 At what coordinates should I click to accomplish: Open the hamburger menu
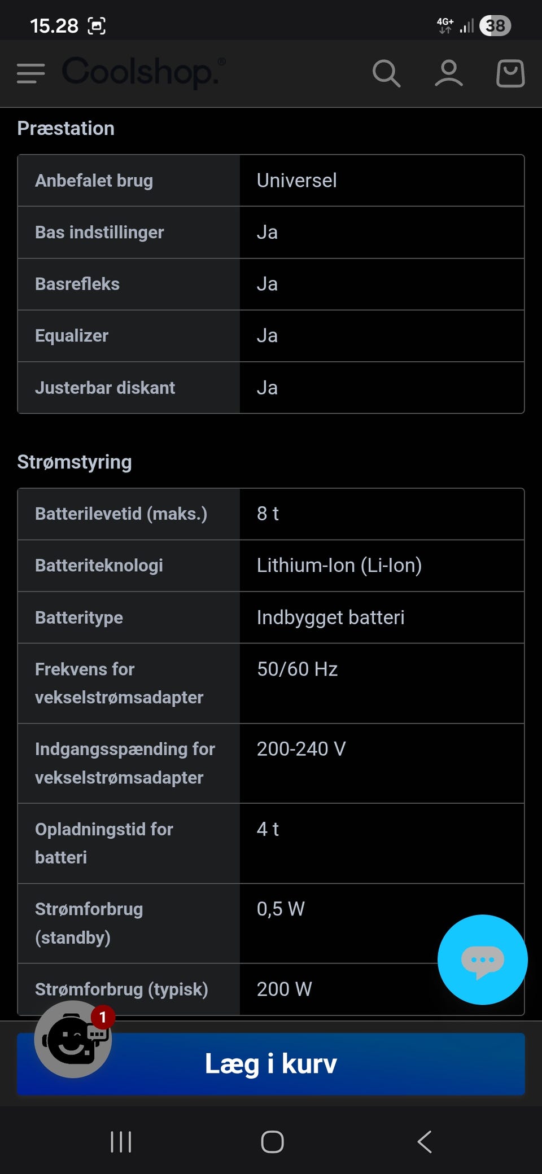tap(31, 73)
